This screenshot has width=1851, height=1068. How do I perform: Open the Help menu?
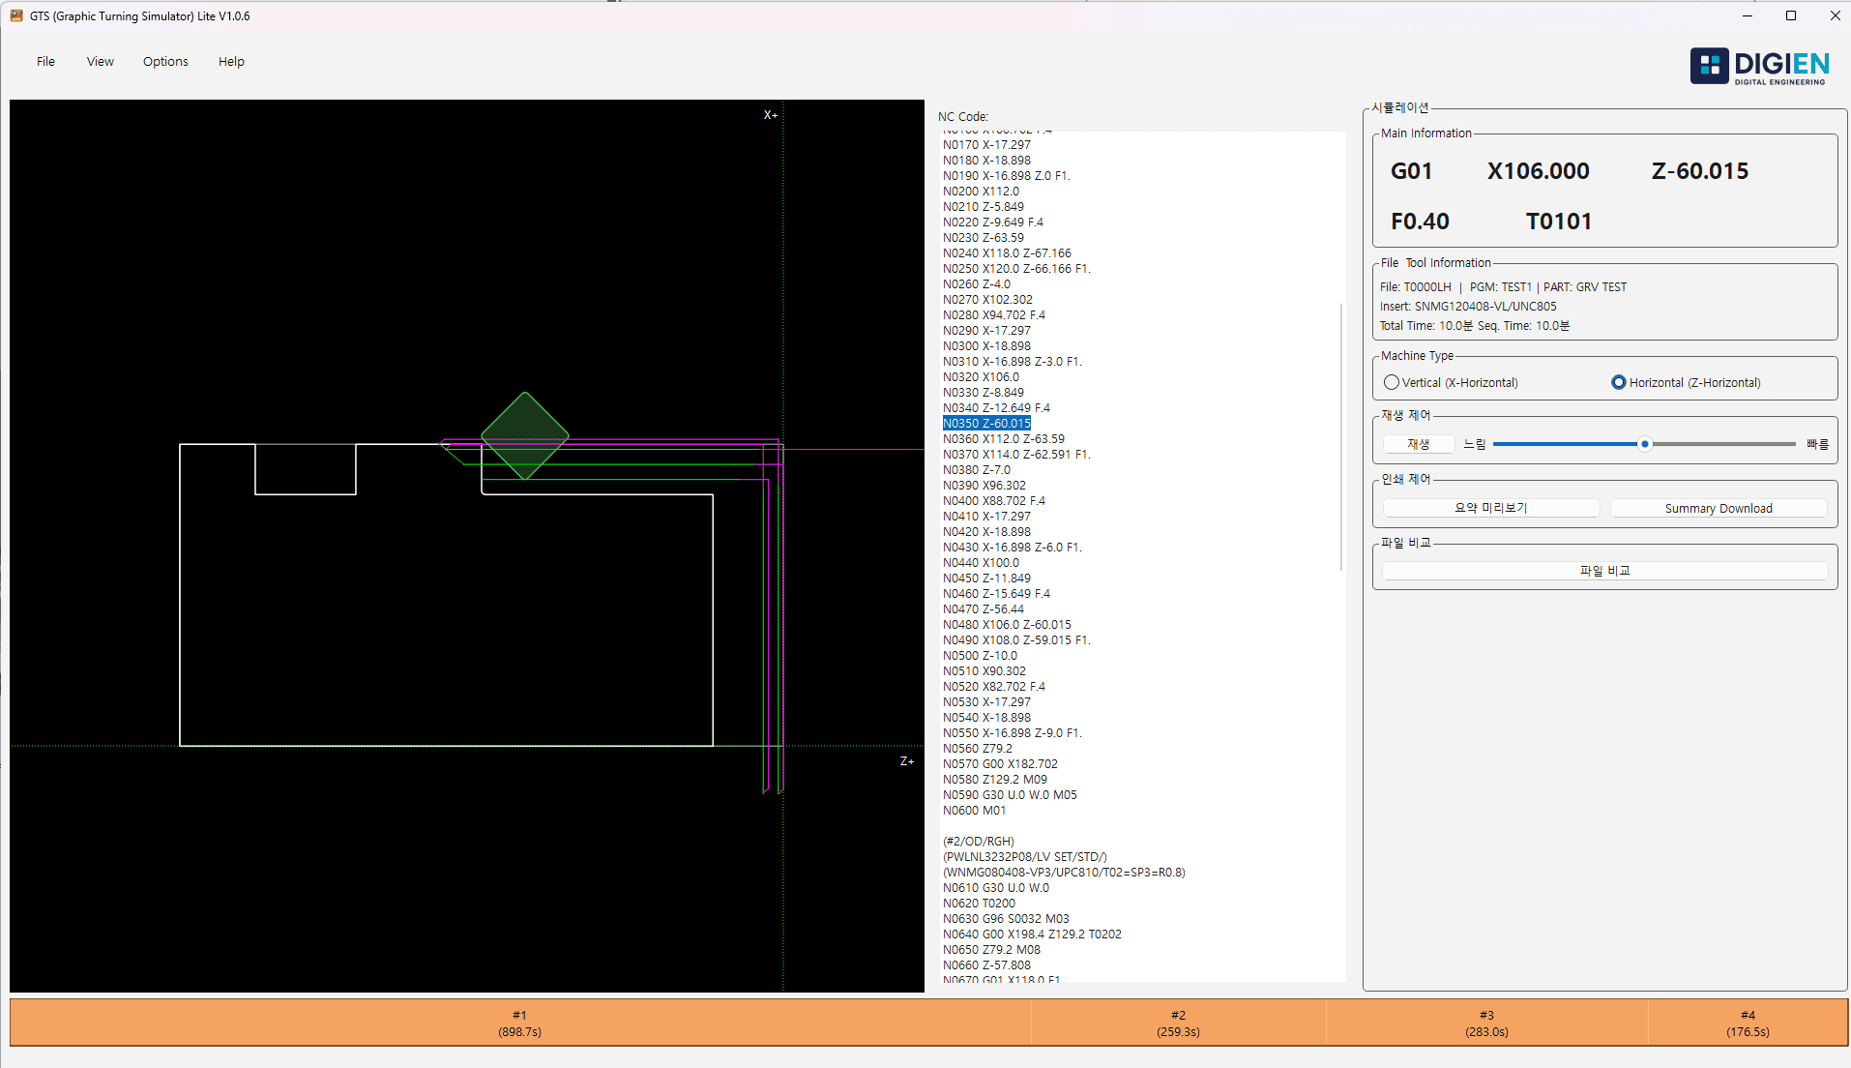(x=230, y=61)
